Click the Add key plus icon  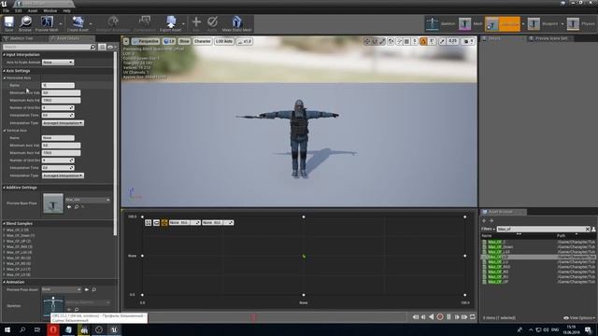196,23
